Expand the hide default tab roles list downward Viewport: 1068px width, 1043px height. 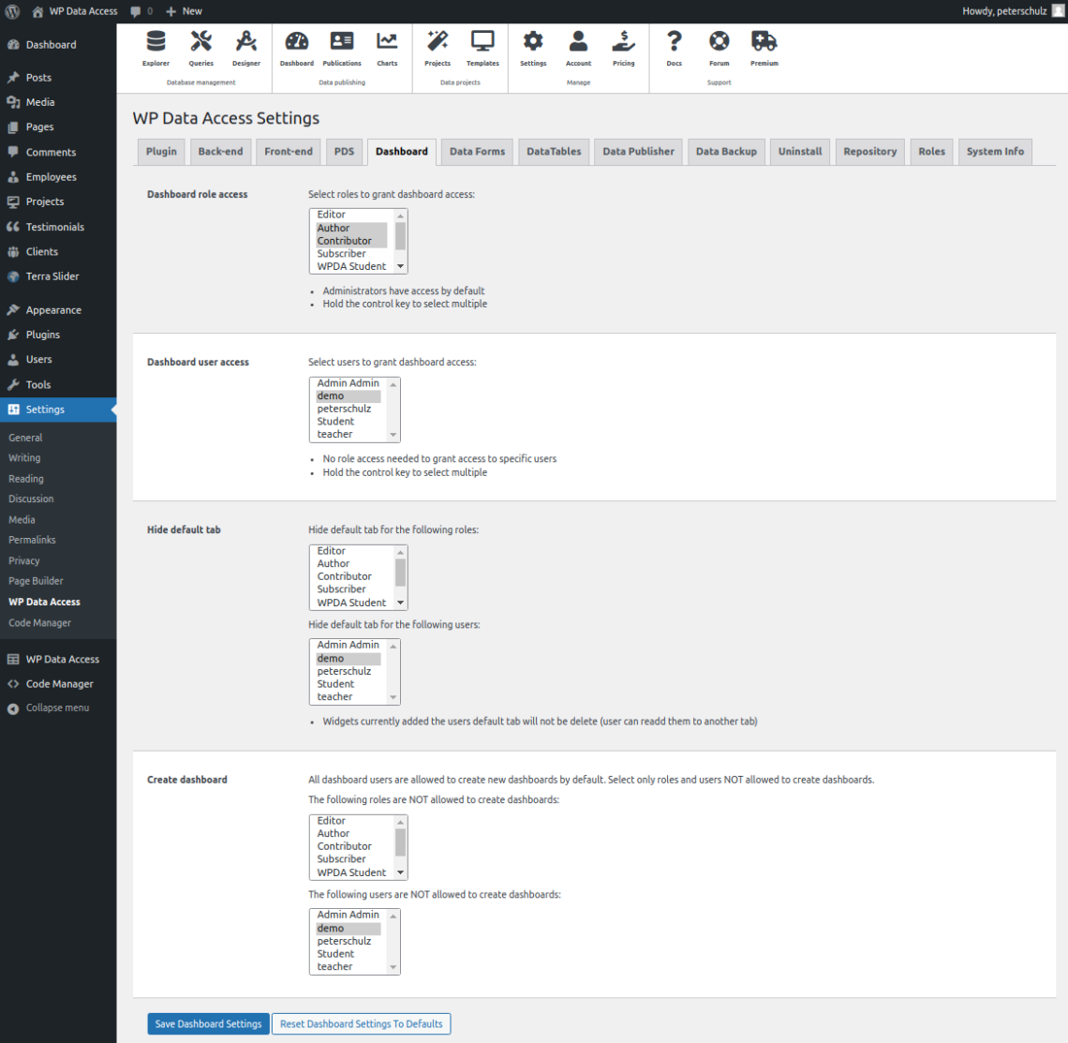click(402, 603)
